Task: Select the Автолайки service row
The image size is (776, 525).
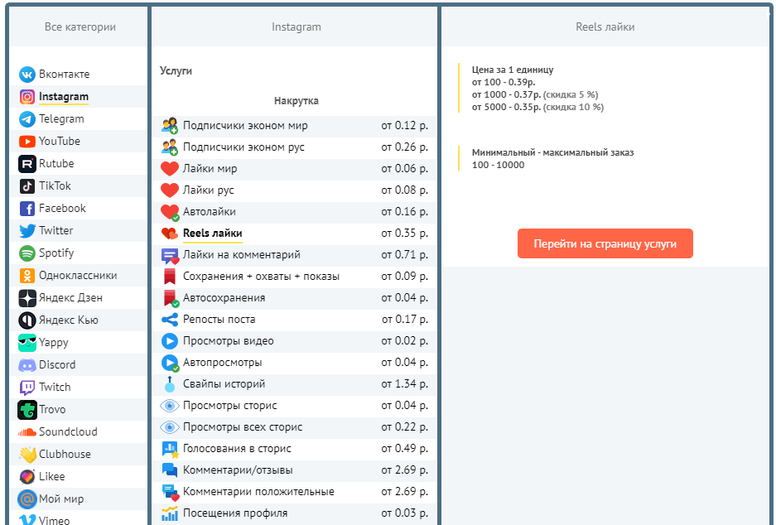Action: pyautogui.click(x=210, y=212)
